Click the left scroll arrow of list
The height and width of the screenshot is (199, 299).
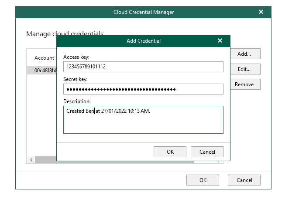tap(31, 160)
